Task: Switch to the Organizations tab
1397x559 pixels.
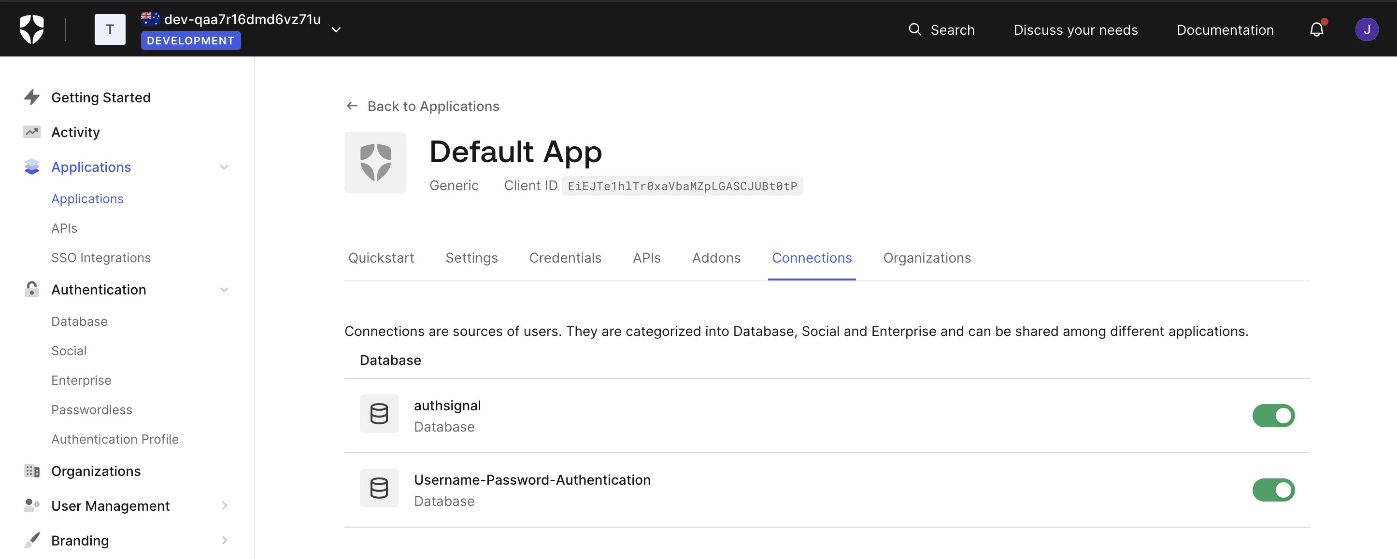Action: point(927,258)
